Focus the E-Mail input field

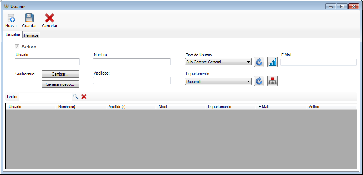tap(318, 62)
